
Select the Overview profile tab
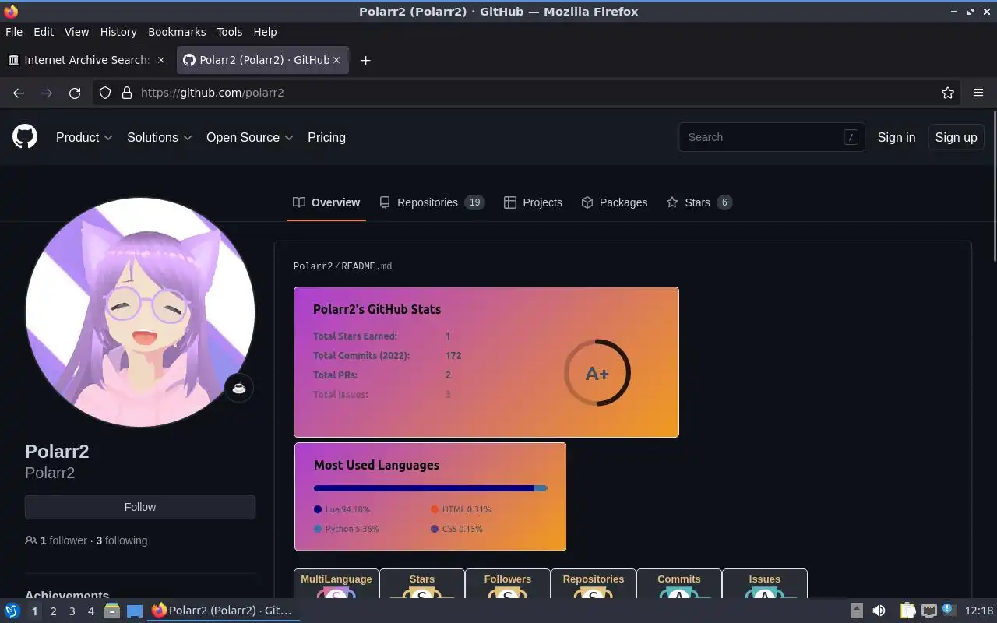326,202
